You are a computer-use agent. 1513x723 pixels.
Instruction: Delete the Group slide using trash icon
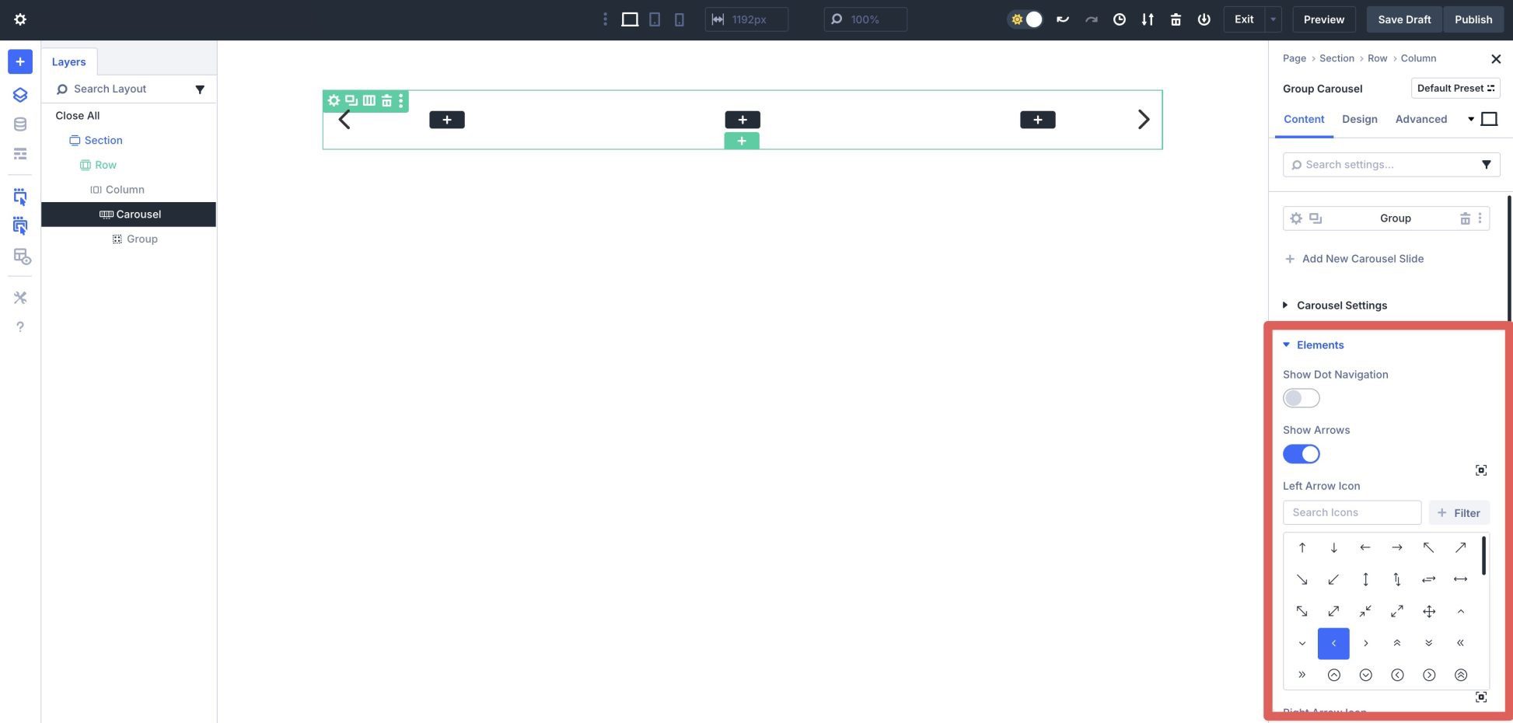click(x=1464, y=218)
